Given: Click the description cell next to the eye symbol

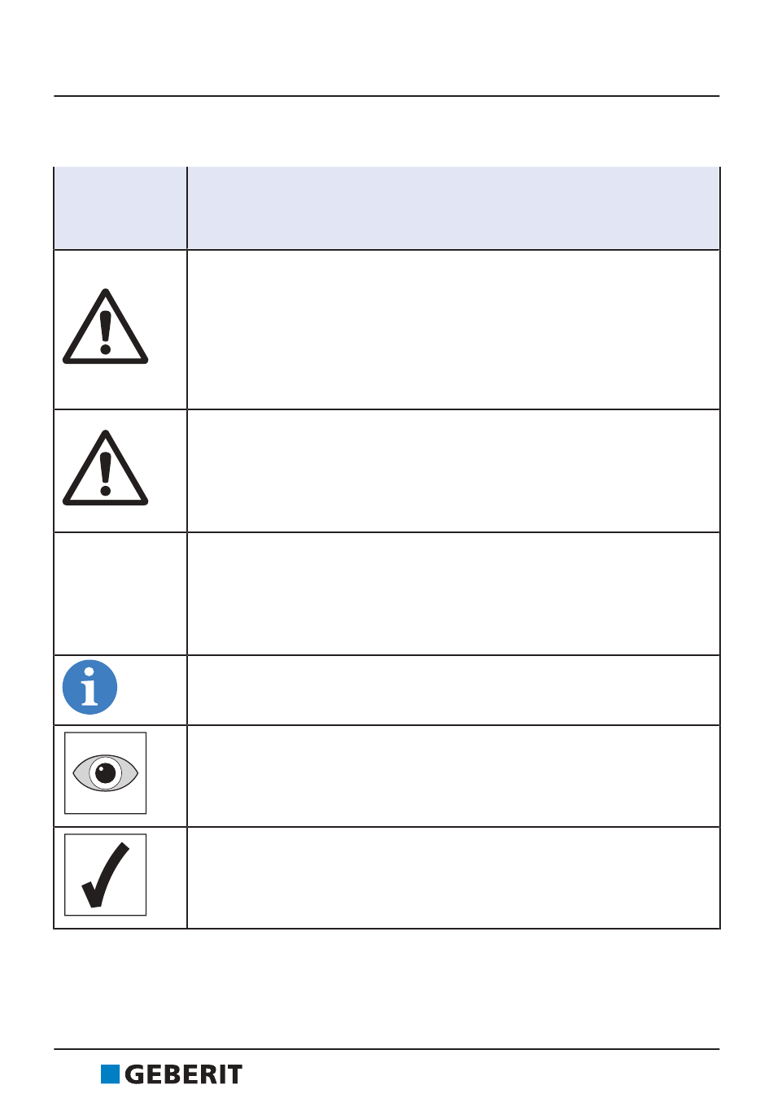Looking at the screenshot, I should click(453, 776).
